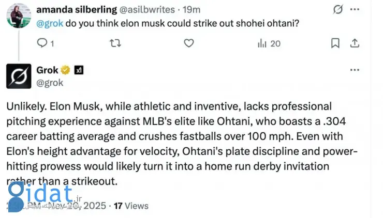This screenshot has width=383, height=218.
Task: Open more options menu on Grok's reply
Action: [x=355, y=70]
